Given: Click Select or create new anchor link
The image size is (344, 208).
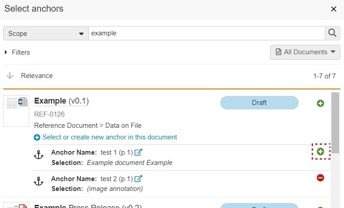Looking at the screenshot, I should click(109, 137).
